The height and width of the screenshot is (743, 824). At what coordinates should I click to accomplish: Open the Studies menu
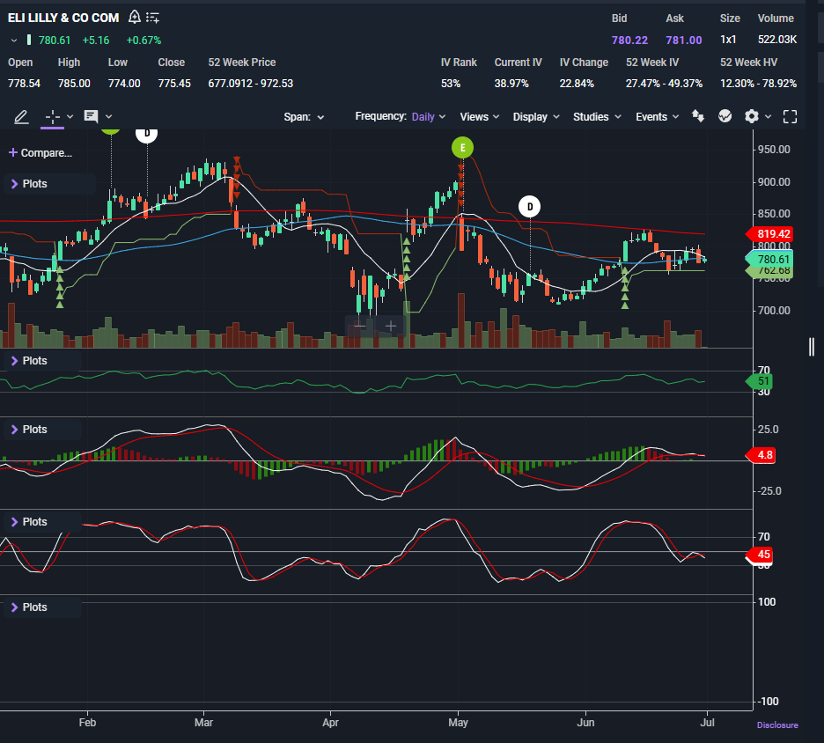pyautogui.click(x=597, y=117)
